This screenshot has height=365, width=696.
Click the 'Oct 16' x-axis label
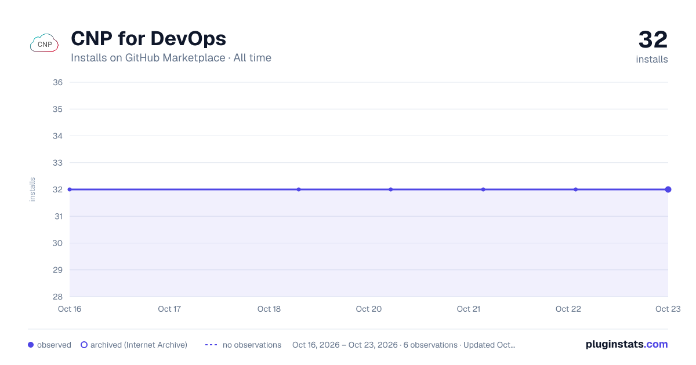pyautogui.click(x=70, y=309)
